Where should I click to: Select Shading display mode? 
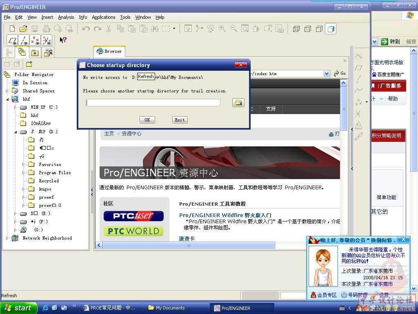[x=331, y=29]
